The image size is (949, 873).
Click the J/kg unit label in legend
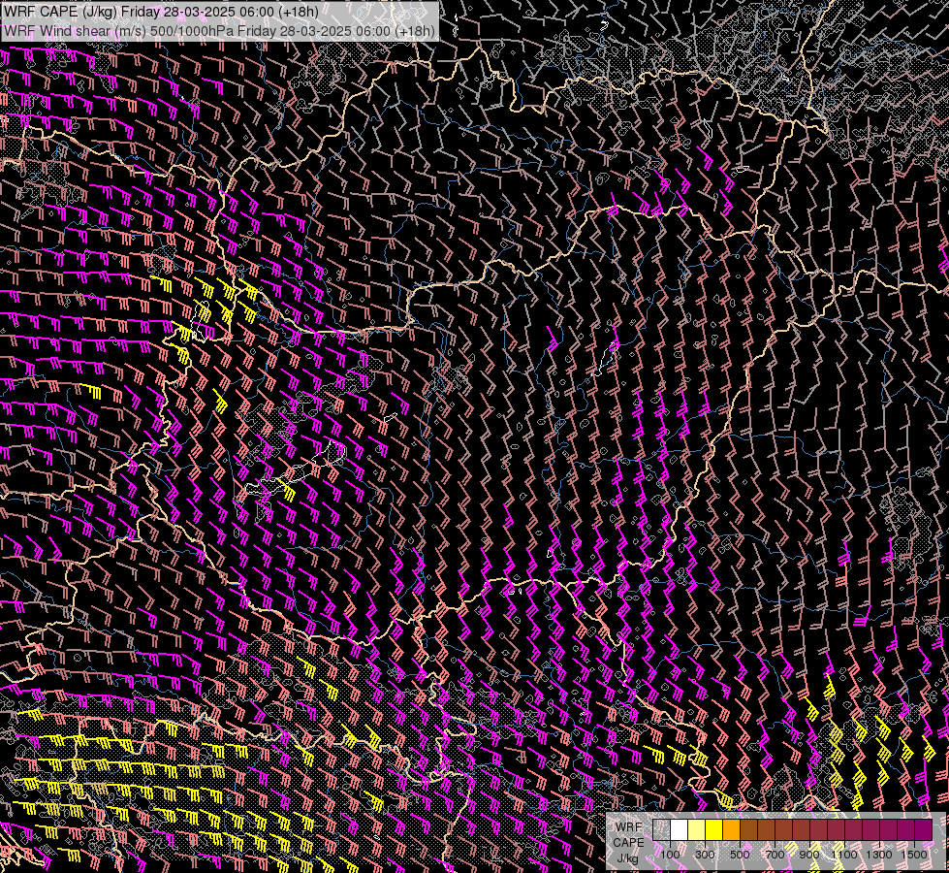click(627, 857)
